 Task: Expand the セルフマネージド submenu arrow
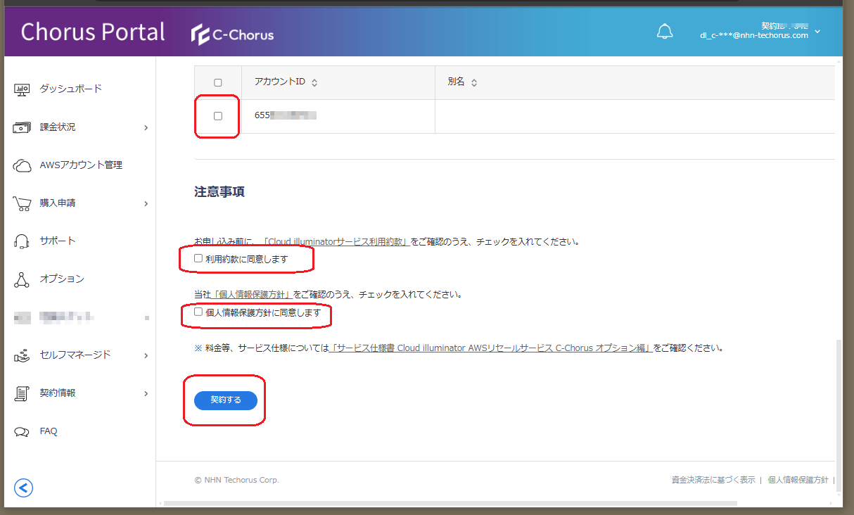pos(146,355)
